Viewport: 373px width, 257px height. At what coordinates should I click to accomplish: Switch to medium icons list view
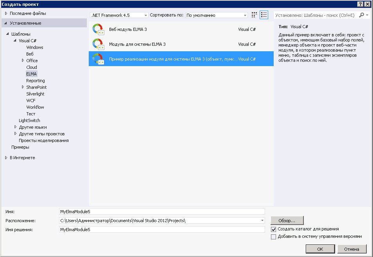point(264,15)
